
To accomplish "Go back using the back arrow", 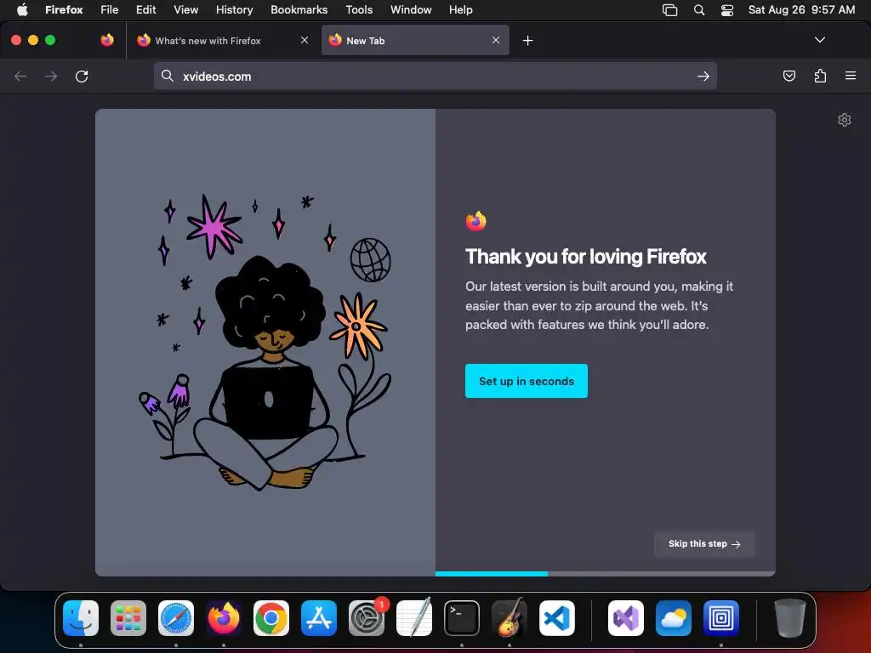I will (20, 76).
